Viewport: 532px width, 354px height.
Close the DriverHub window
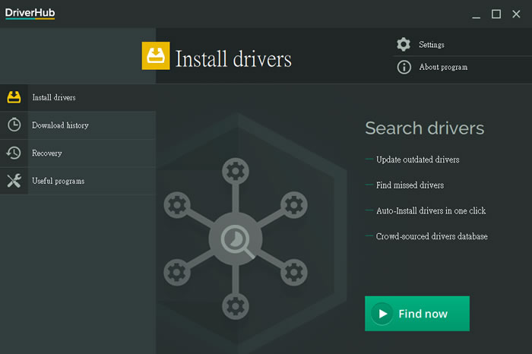tap(517, 14)
